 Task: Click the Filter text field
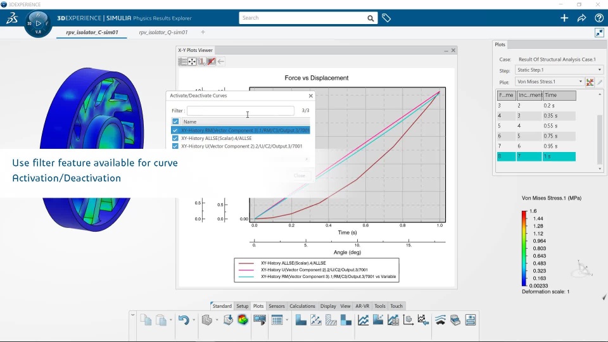click(241, 110)
